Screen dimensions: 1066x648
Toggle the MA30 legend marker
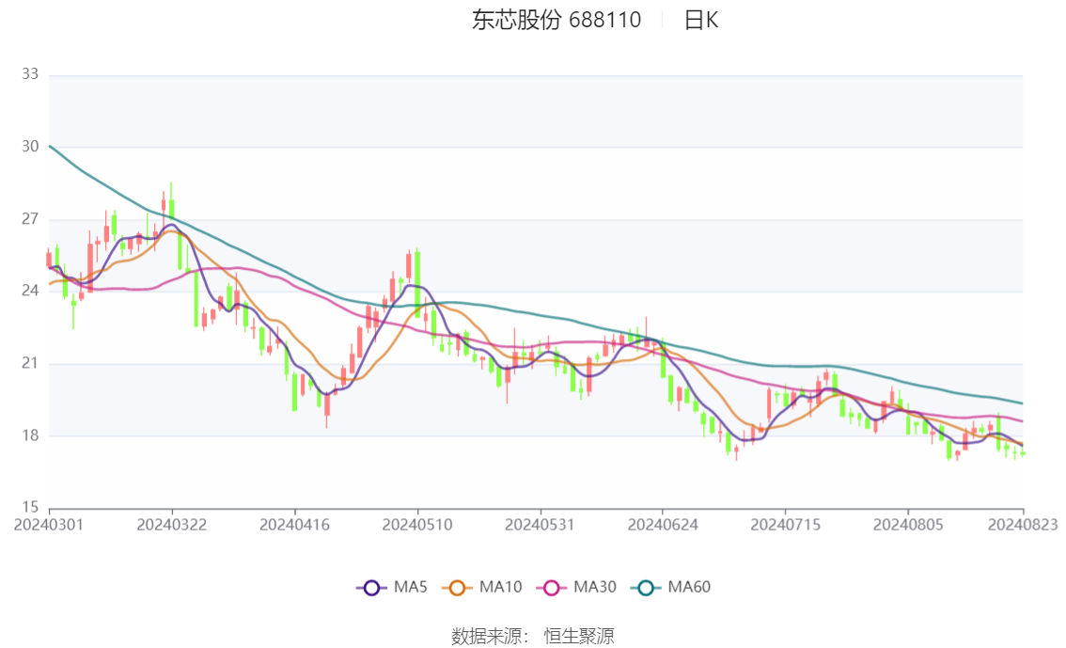[552, 588]
